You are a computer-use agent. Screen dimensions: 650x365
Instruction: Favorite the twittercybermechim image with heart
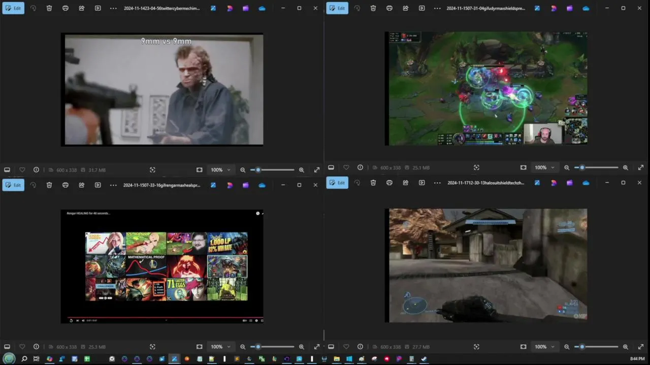[22, 170]
